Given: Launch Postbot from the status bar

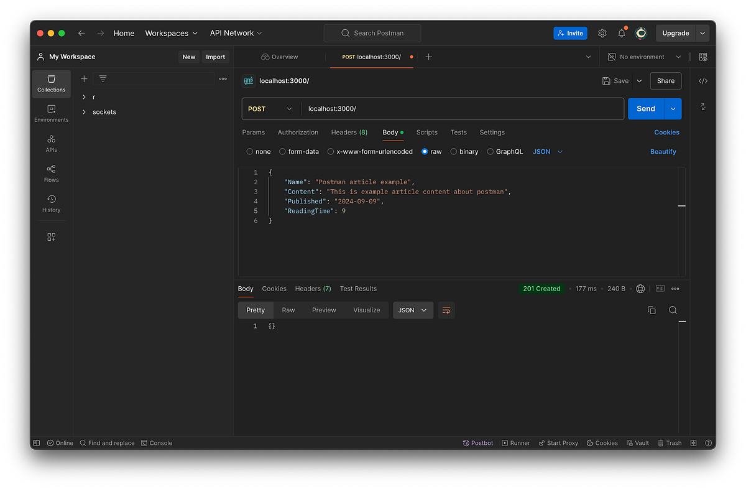Looking at the screenshot, I should coord(477,442).
